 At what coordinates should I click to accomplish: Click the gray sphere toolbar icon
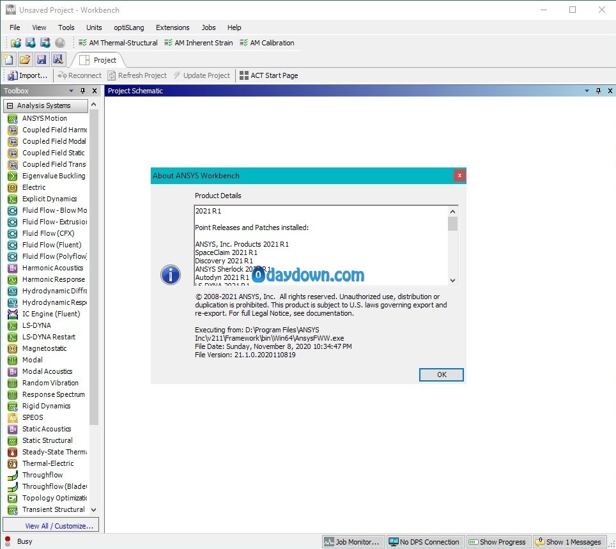coord(60,42)
